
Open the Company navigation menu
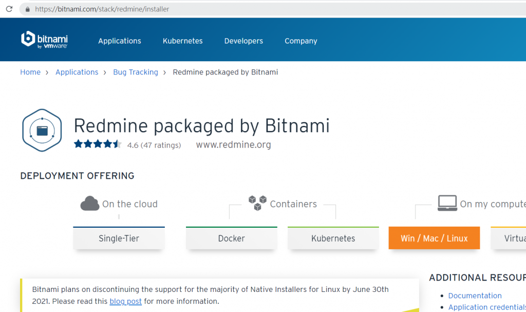(x=301, y=41)
